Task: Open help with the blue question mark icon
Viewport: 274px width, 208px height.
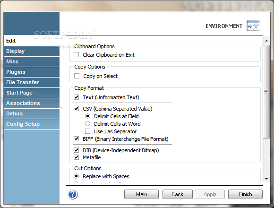Action: pyautogui.click(x=73, y=194)
